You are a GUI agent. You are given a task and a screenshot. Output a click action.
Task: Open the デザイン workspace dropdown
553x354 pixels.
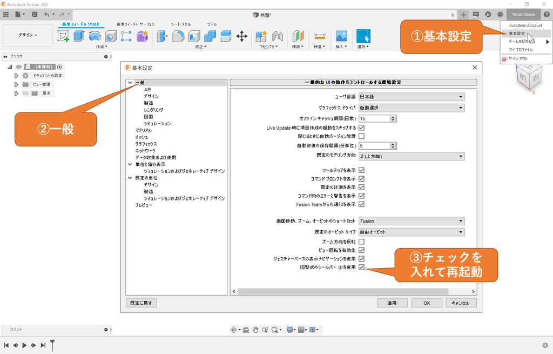pyautogui.click(x=28, y=35)
